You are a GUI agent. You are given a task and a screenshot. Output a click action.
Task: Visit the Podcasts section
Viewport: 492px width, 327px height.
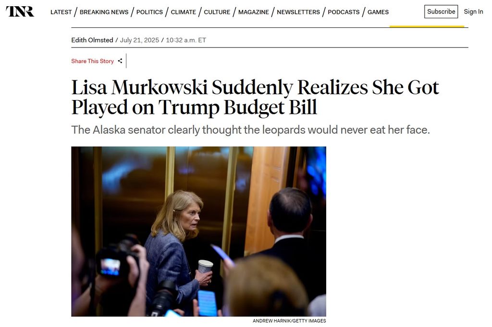(x=344, y=12)
